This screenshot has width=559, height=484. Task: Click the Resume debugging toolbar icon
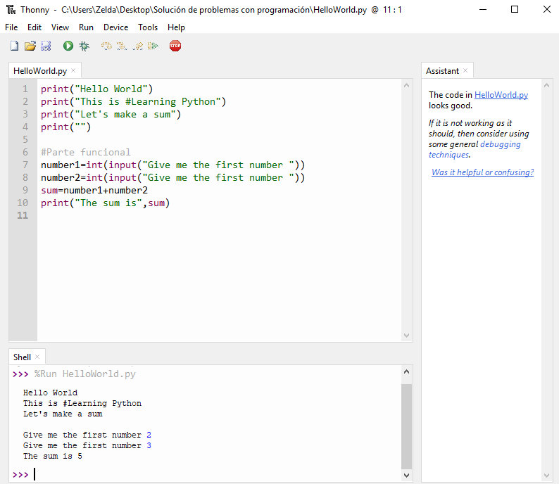(x=153, y=46)
